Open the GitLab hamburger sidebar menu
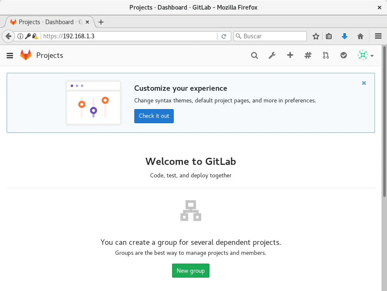387x291 pixels. [10, 55]
